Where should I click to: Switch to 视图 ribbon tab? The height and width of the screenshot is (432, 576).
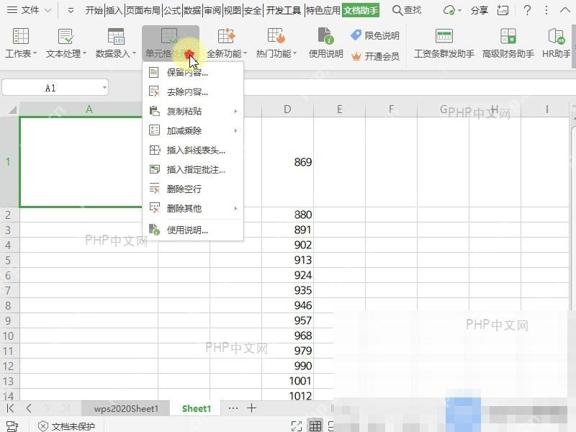tap(233, 10)
